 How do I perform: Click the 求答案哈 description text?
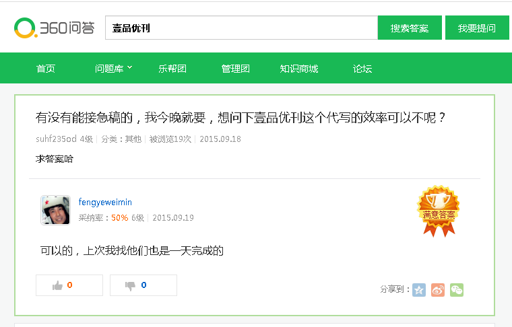coord(55,159)
